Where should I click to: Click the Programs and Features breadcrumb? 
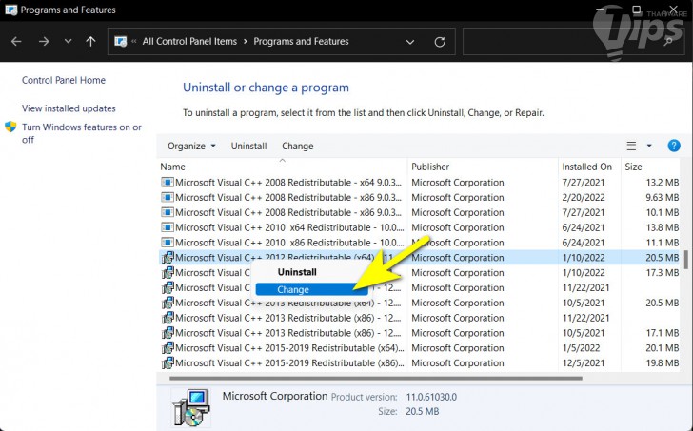(x=301, y=42)
